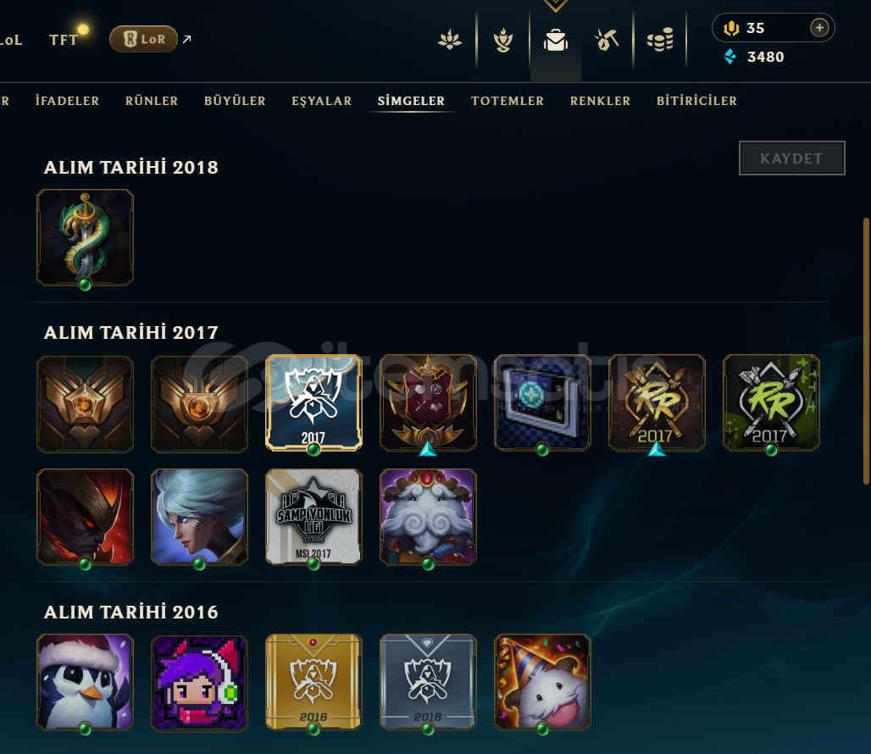Open the Loot hammer icon

tap(607, 40)
